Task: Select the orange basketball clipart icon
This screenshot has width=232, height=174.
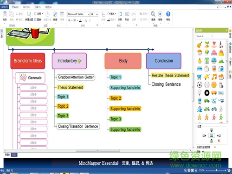Action: (x=214, y=85)
